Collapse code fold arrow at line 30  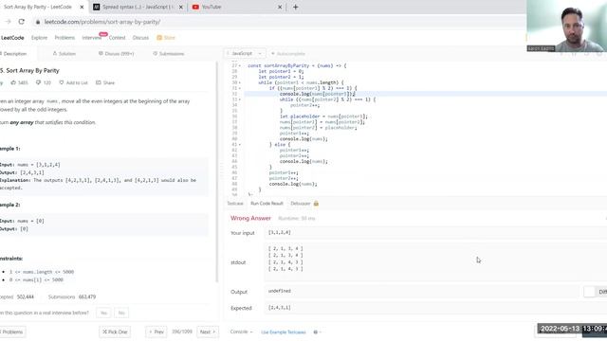coord(240,82)
